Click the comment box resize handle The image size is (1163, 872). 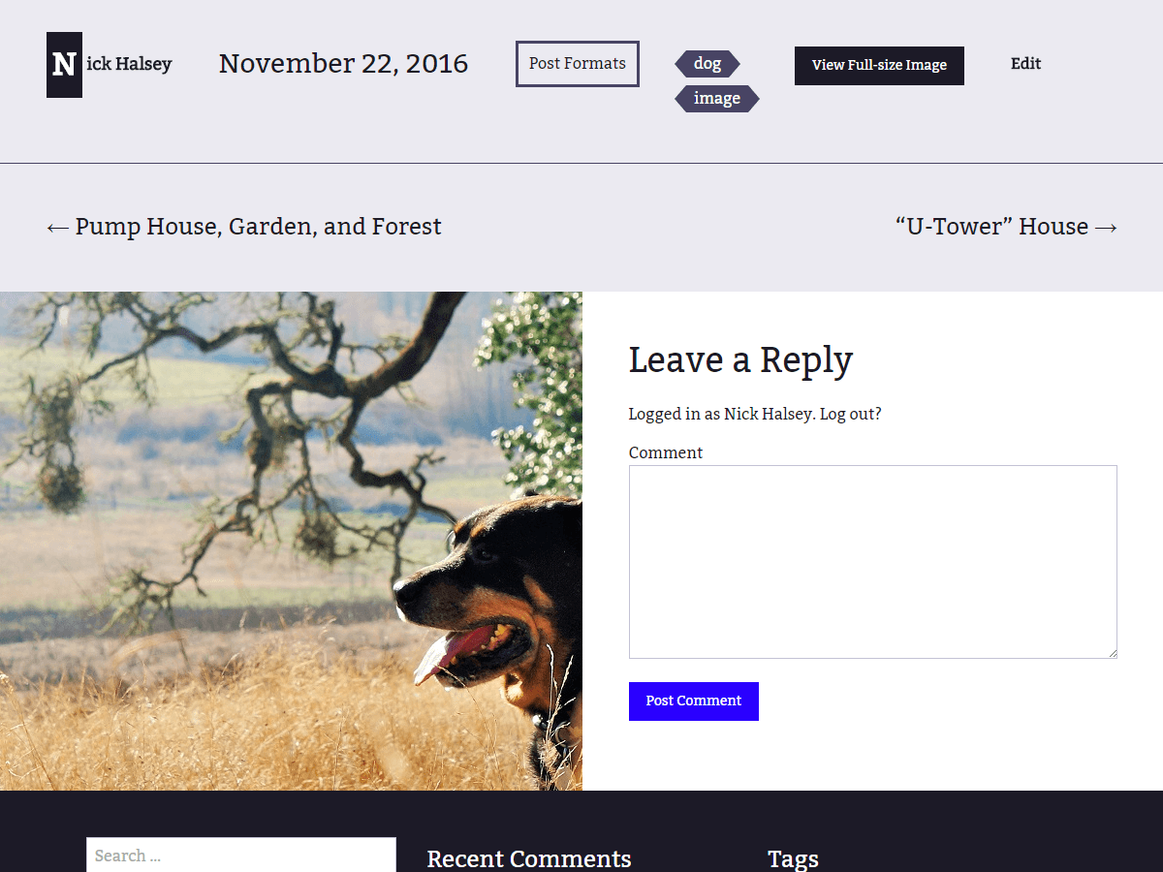point(1112,653)
